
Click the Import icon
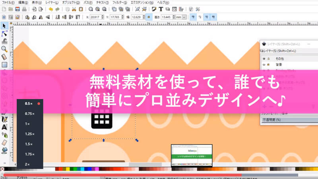pyautogui.click(x=34, y=9)
